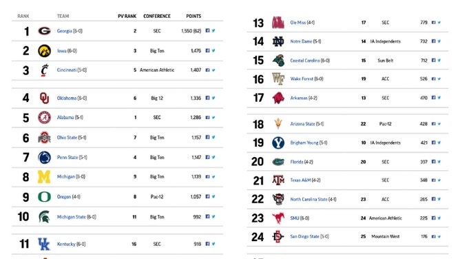The width and height of the screenshot is (460, 259).
Task: Click the Oregon team logo
Action: [x=44, y=197]
